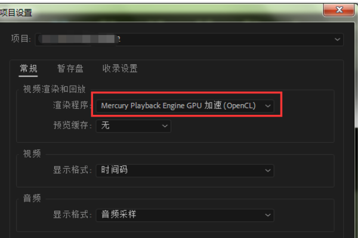This screenshot has width=358, height=238.
Task: Open the video 显示格式 时间码 dropdown
Action: (x=185, y=170)
